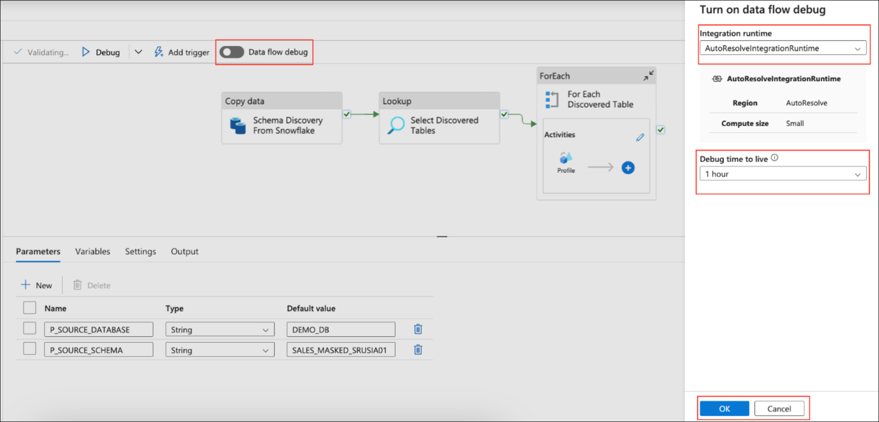Image resolution: width=879 pixels, height=422 pixels.
Task: Expand the Debug time to live dropdown
Action: coord(783,174)
